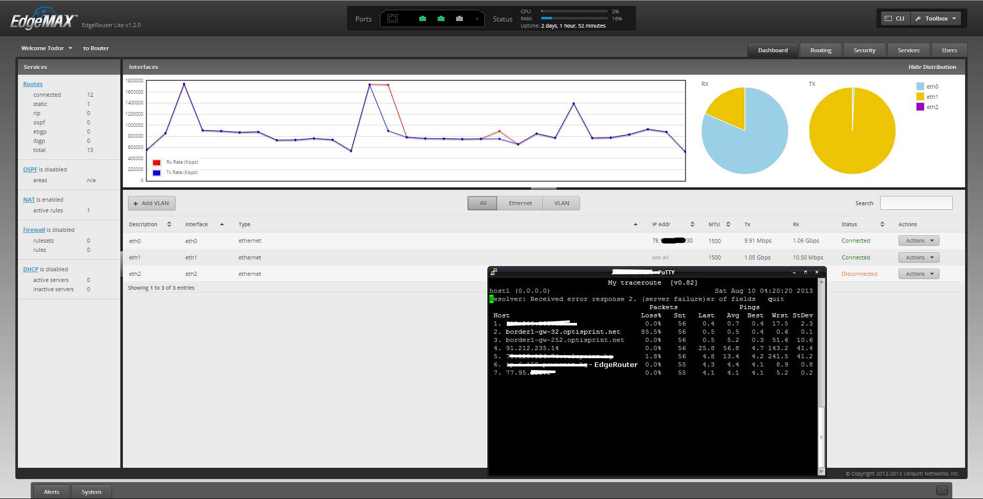
Task: Sort by Description column arrows
Action: coord(169,224)
